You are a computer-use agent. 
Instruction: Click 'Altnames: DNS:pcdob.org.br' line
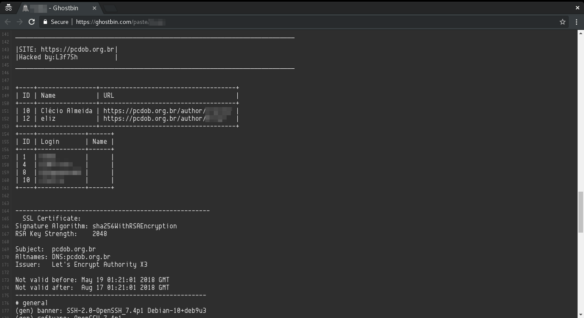(63, 257)
